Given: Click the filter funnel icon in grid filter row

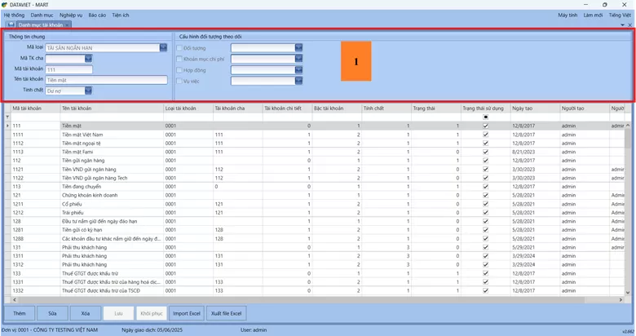Looking at the screenshot, I should [x=7, y=117].
